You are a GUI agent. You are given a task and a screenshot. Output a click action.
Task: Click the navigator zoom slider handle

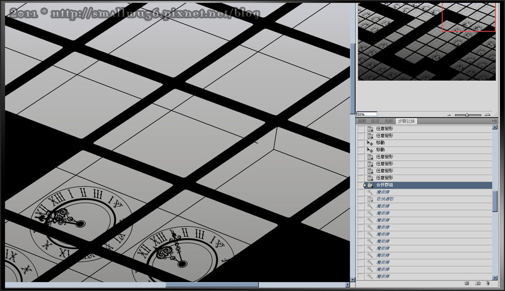[467, 115]
